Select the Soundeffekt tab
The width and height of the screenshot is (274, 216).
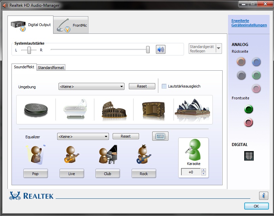[24, 67]
